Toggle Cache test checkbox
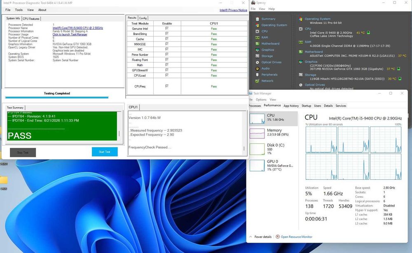The image size is (412, 253). (x=167, y=39)
